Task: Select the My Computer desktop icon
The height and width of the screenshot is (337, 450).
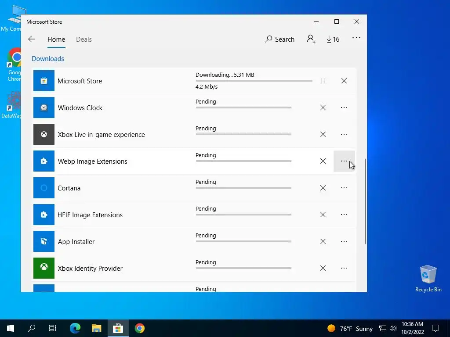Action: pos(11,18)
